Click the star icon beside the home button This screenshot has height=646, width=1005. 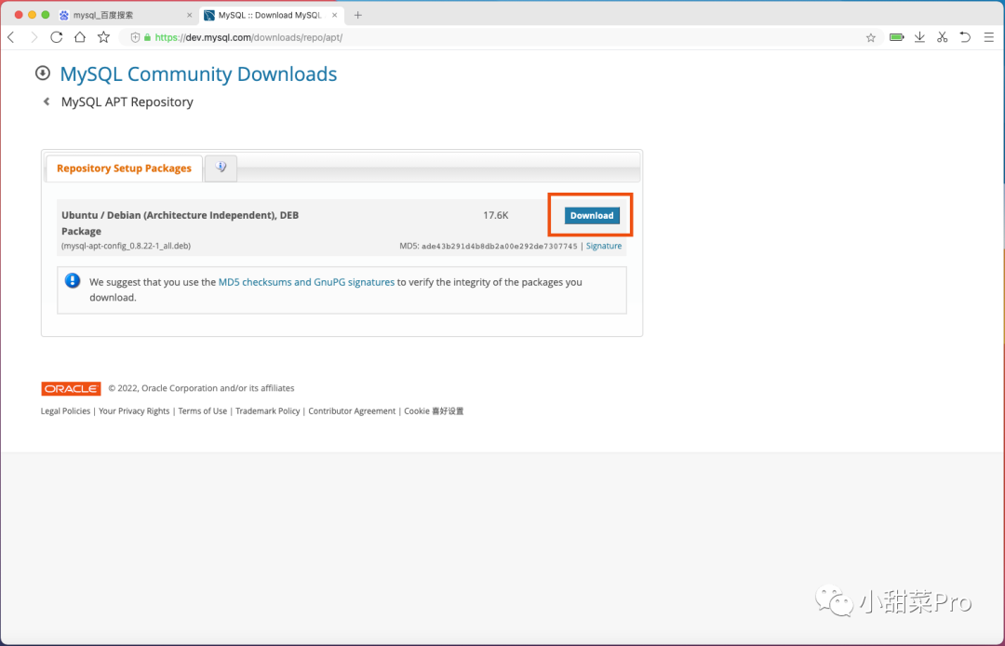(103, 37)
